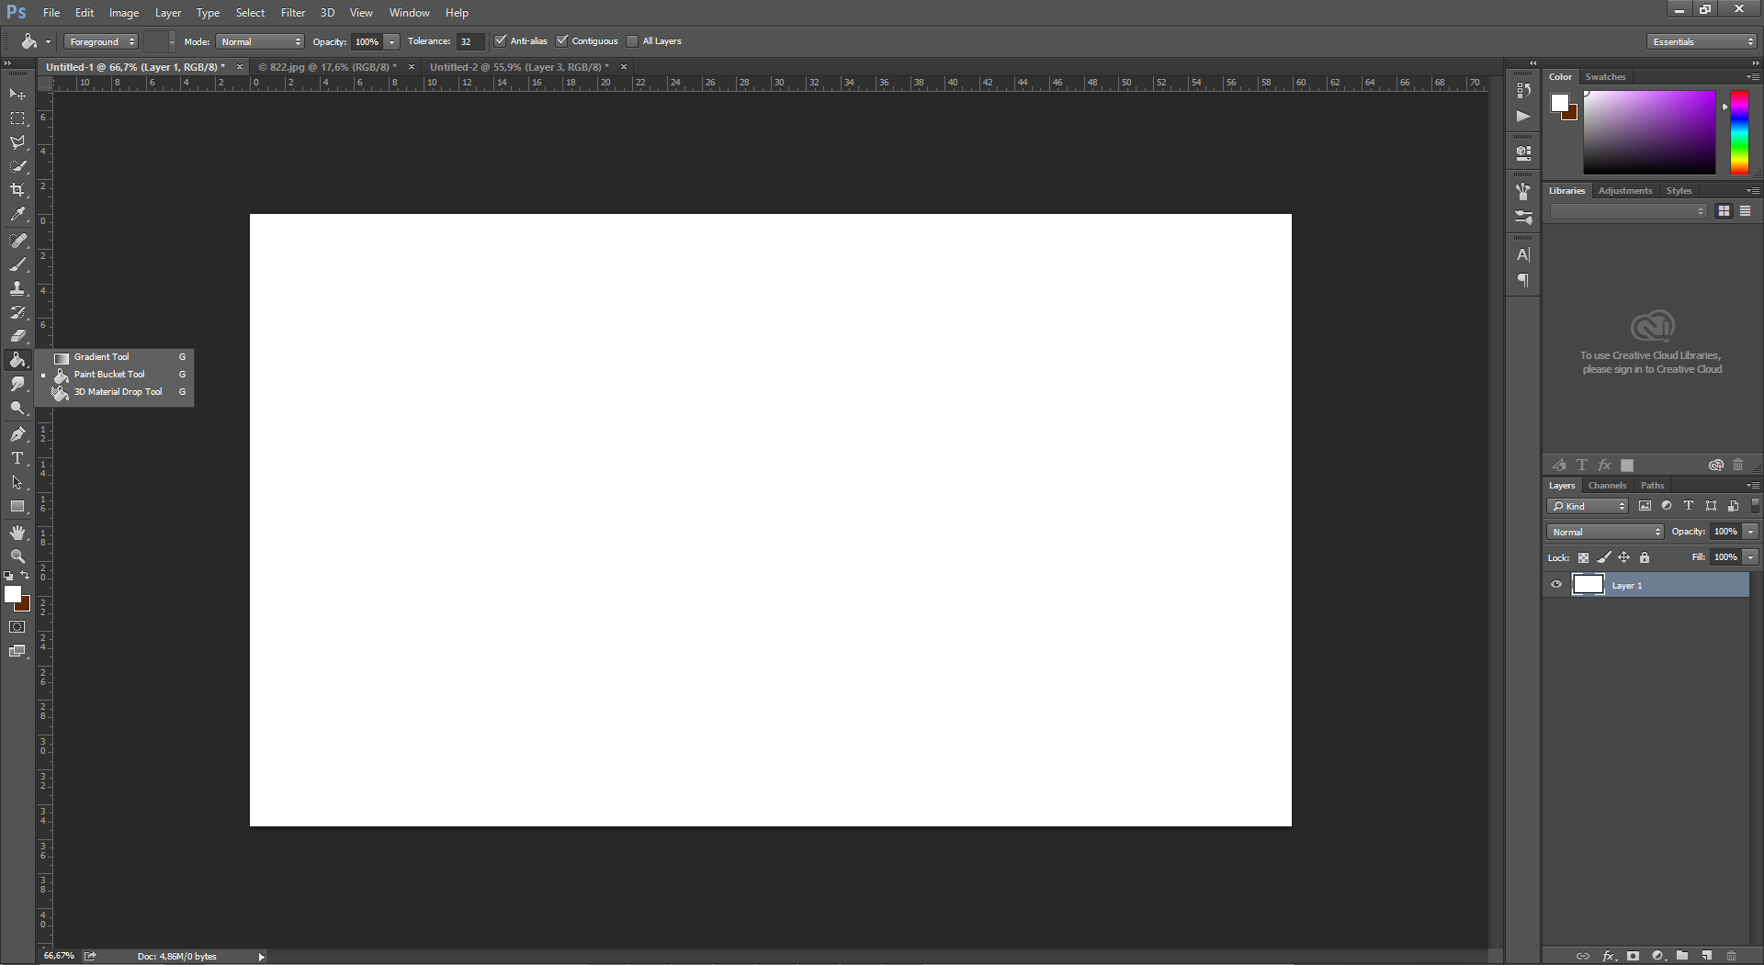The height and width of the screenshot is (965, 1764).
Task: Activate the Zoom tool
Action: [x=17, y=555]
